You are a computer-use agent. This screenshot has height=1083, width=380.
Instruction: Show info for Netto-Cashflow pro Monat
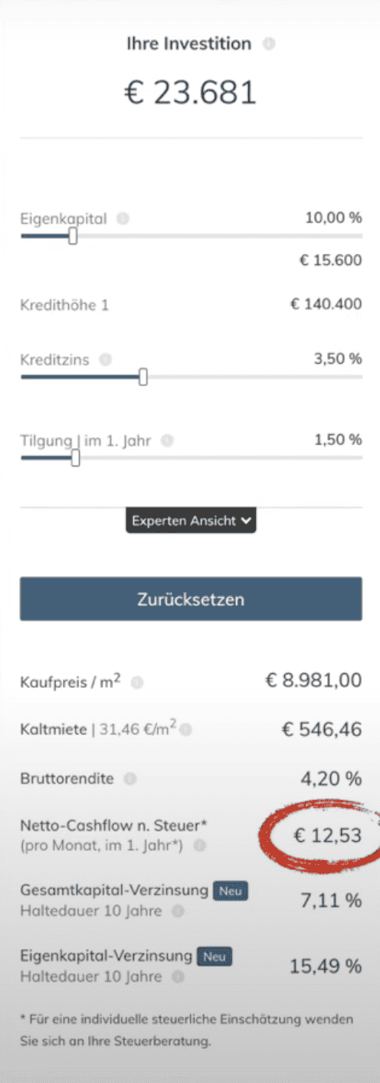[x=200, y=846]
